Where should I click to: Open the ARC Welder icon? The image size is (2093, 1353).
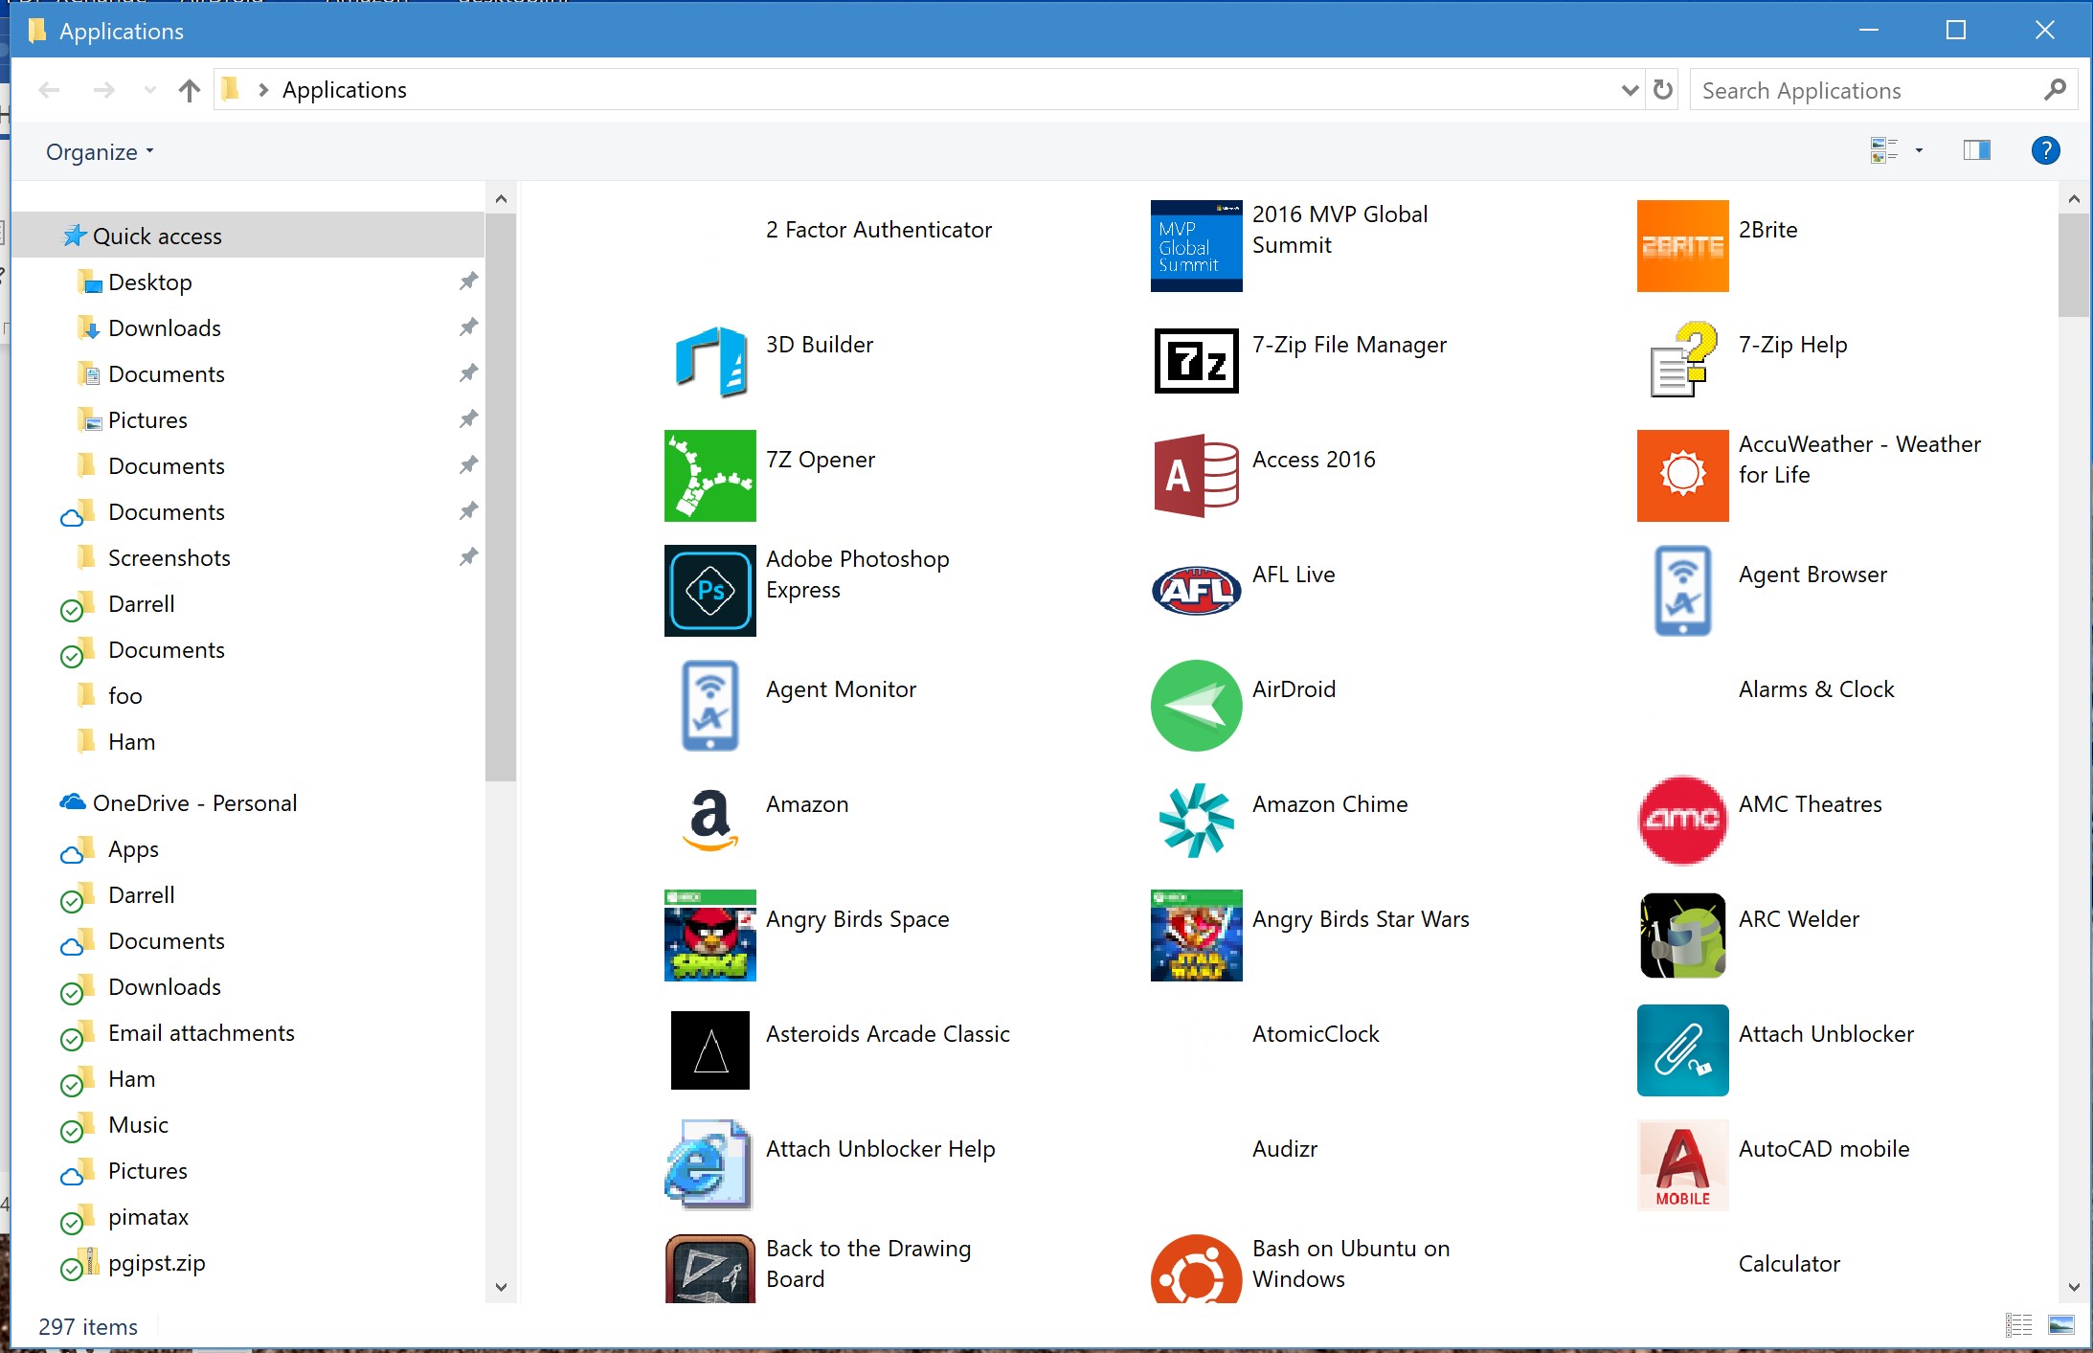1683,936
